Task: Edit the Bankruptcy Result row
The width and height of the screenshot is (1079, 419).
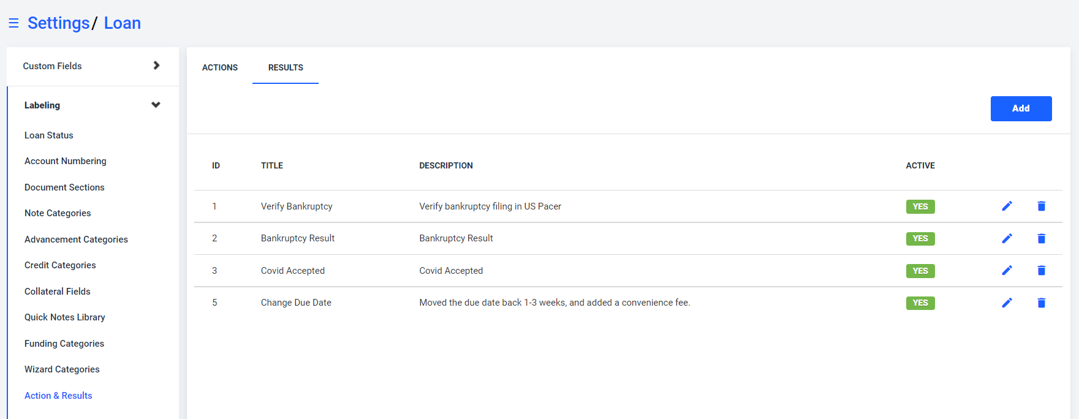Action: 1007,238
